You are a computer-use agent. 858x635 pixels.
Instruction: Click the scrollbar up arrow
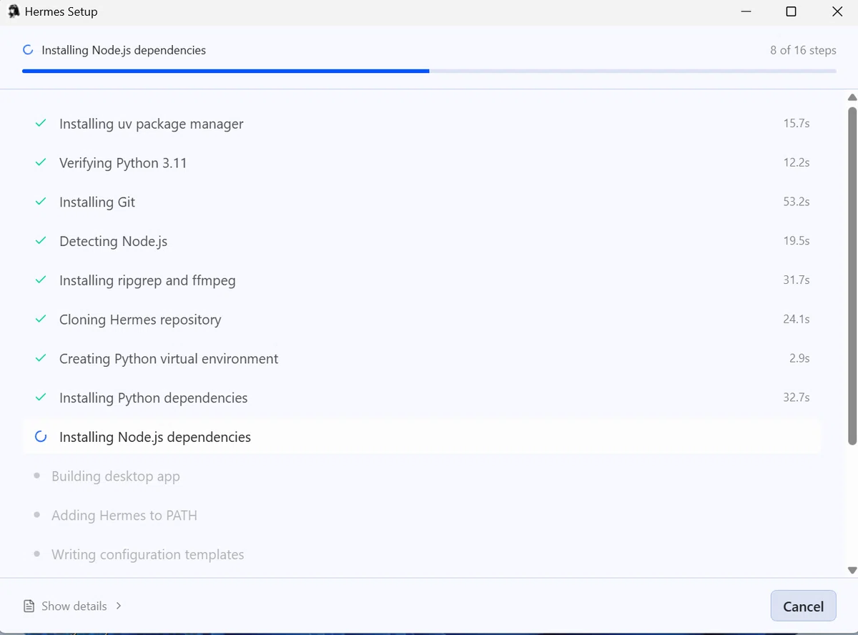(852, 97)
